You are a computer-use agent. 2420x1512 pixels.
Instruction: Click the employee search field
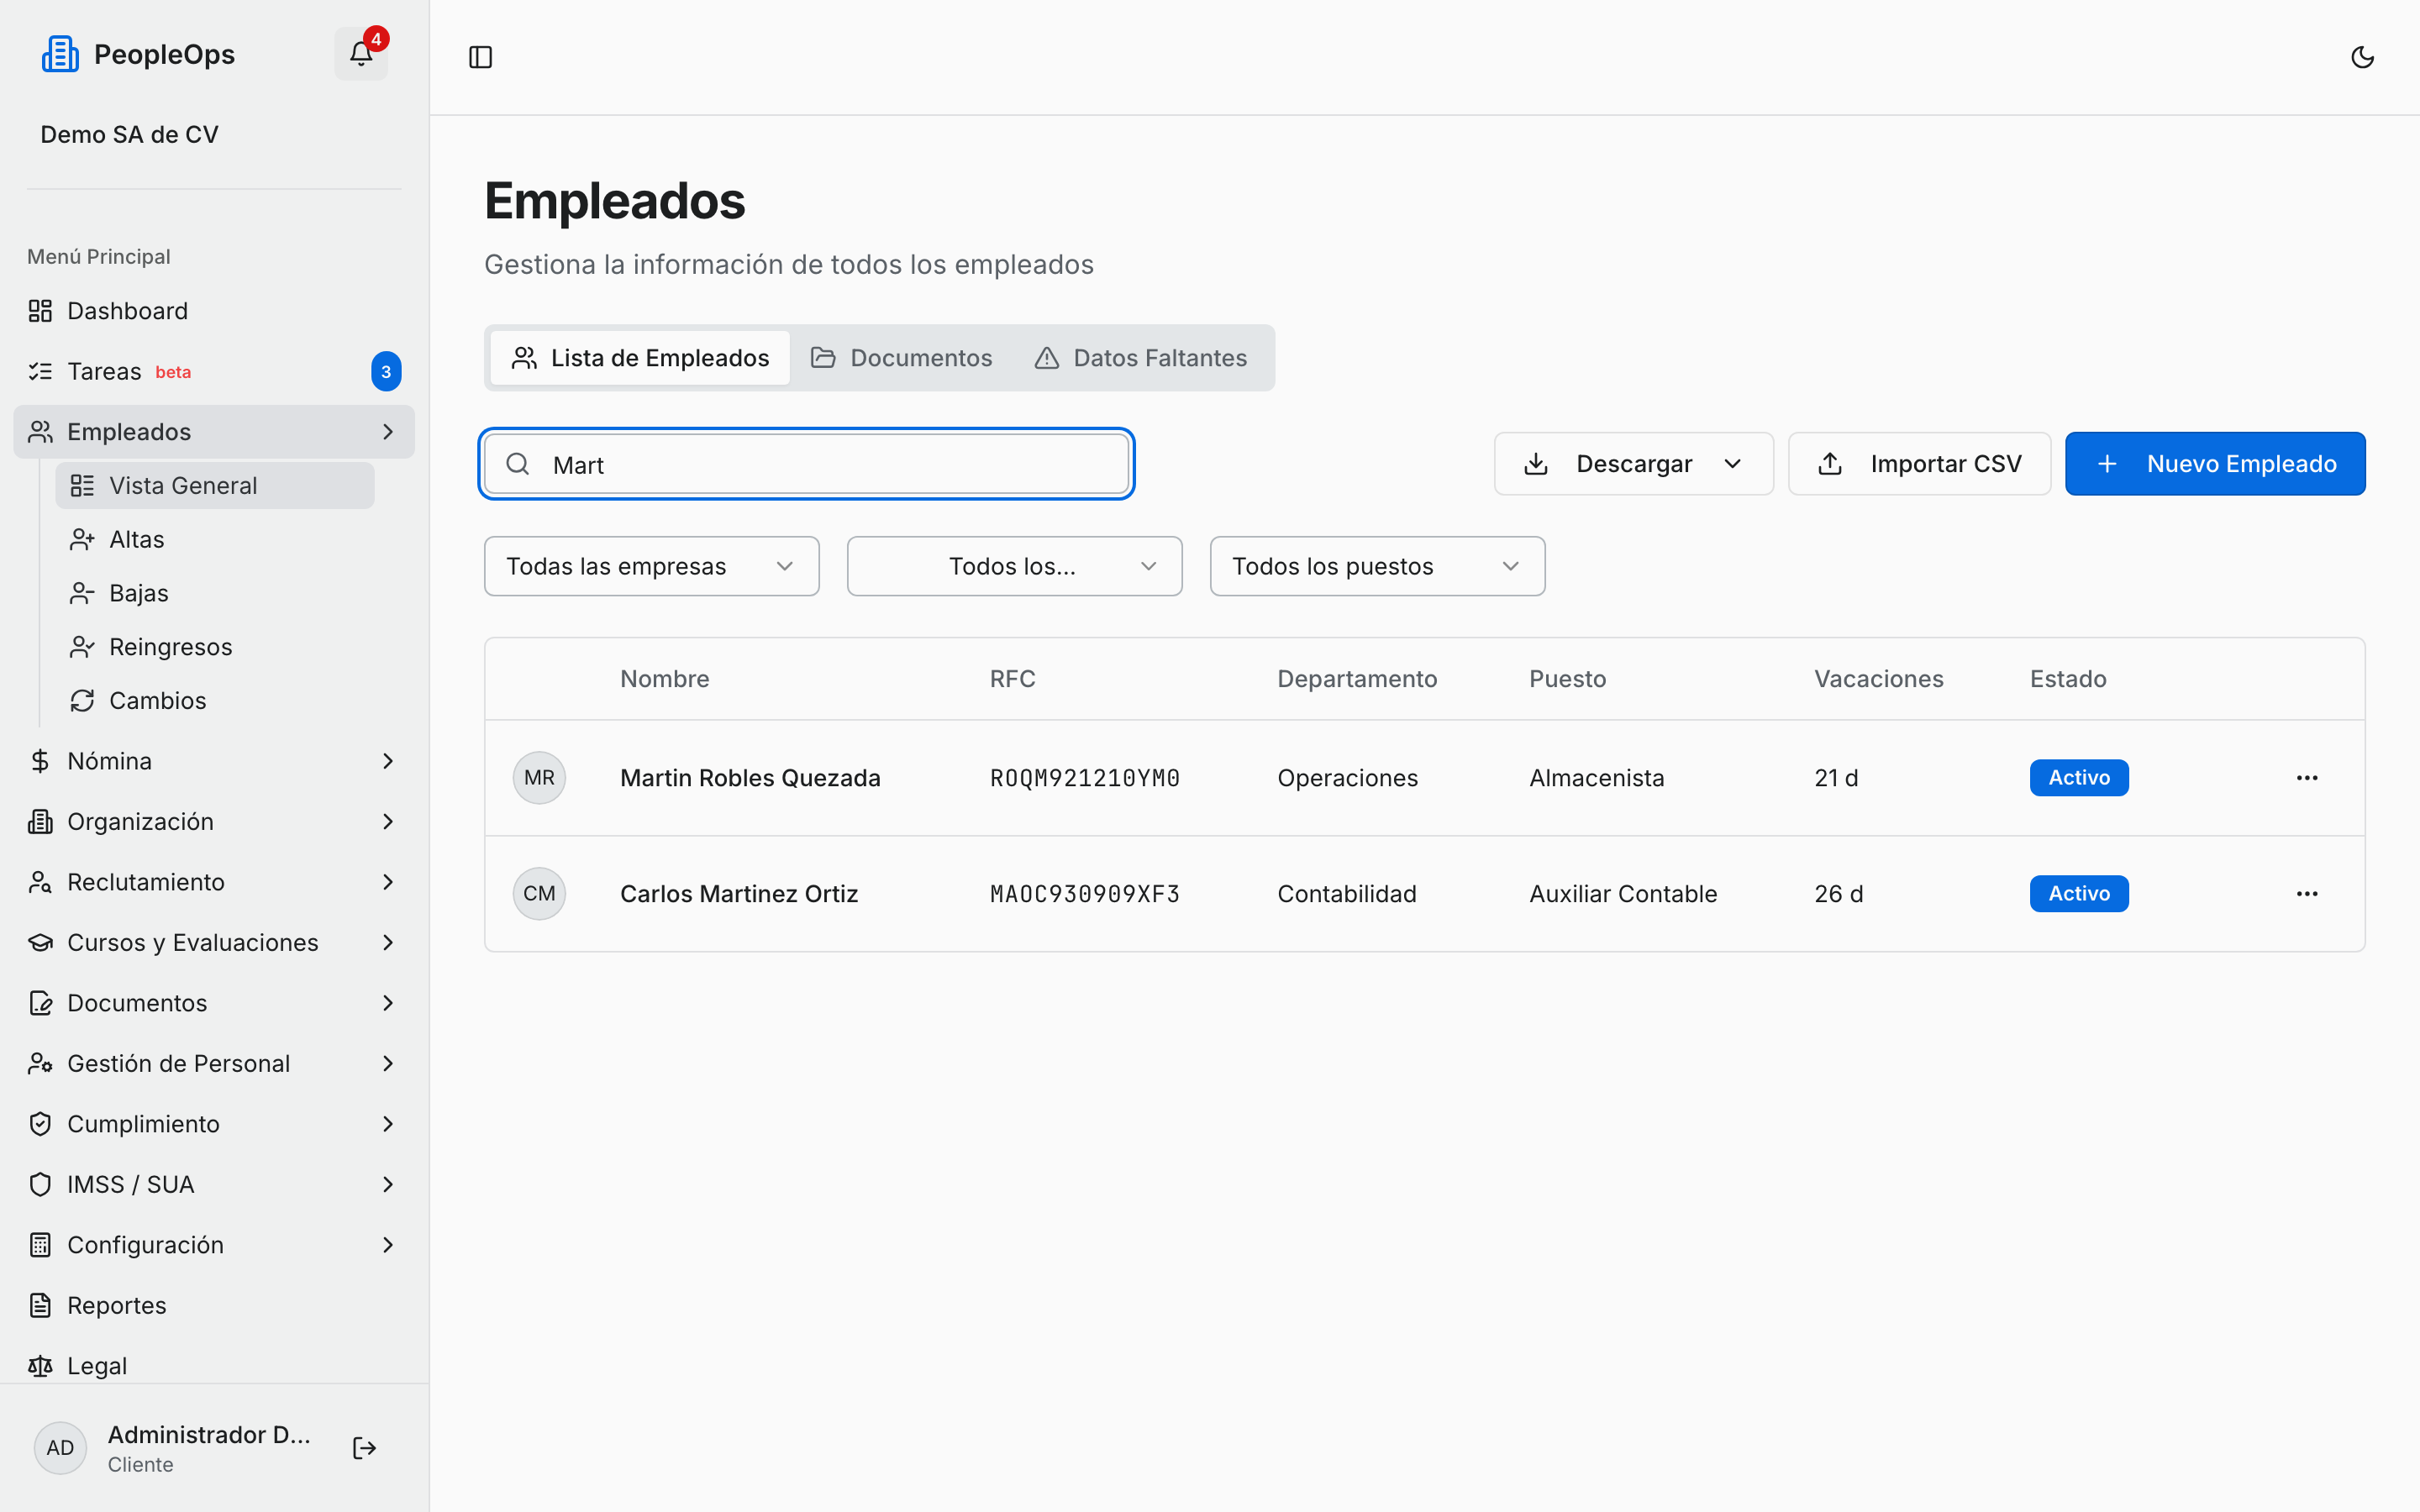[807, 464]
